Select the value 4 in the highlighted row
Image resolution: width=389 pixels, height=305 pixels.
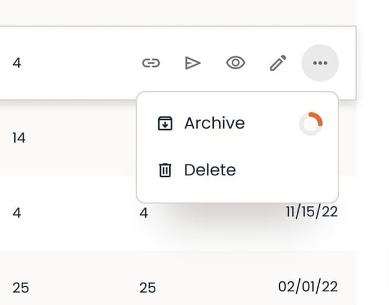[17, 63]
